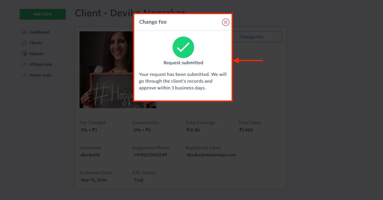Click the Change Fee button behind dialog
Viewport: 383px width, 200px height.
coord(257,37)
